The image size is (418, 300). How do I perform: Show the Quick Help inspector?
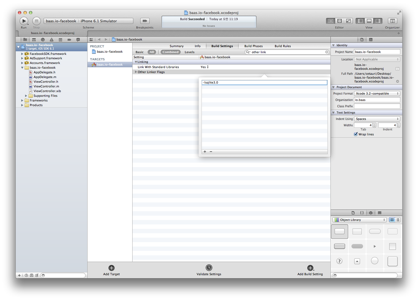click(x=371, y=40)
